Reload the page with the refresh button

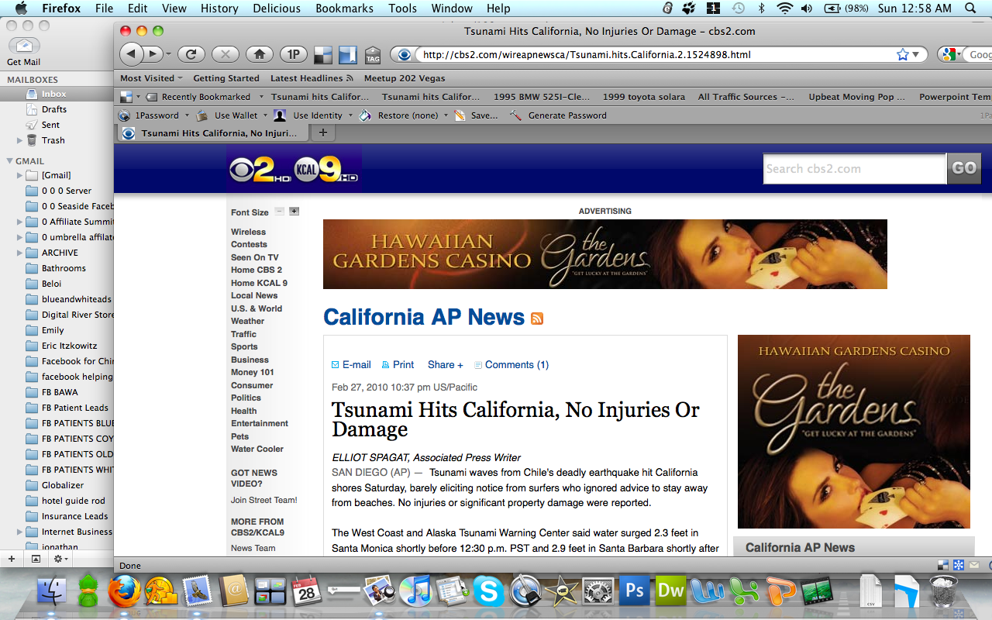click(x=191, y=54)
